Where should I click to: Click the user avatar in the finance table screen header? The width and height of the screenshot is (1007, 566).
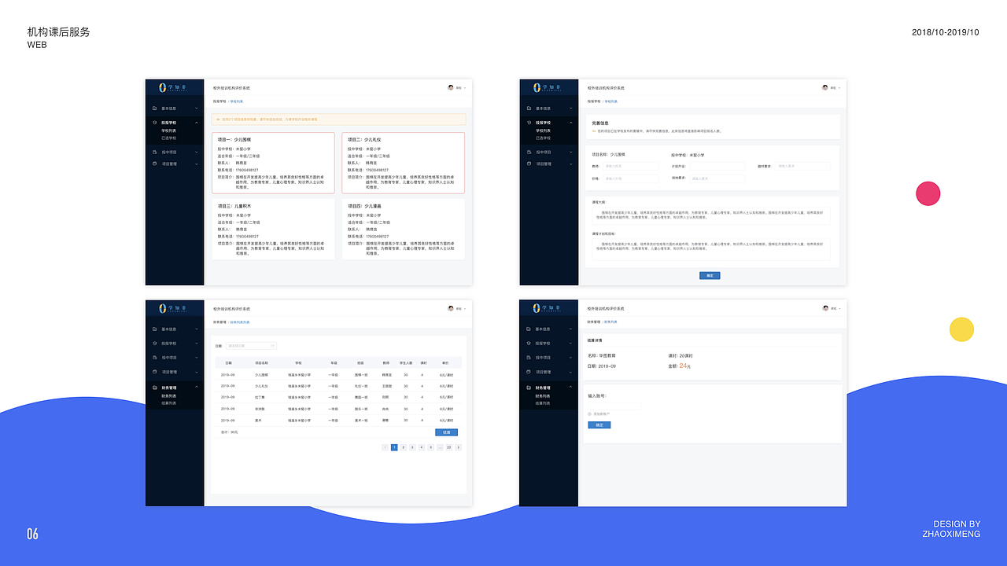point(451,308)
